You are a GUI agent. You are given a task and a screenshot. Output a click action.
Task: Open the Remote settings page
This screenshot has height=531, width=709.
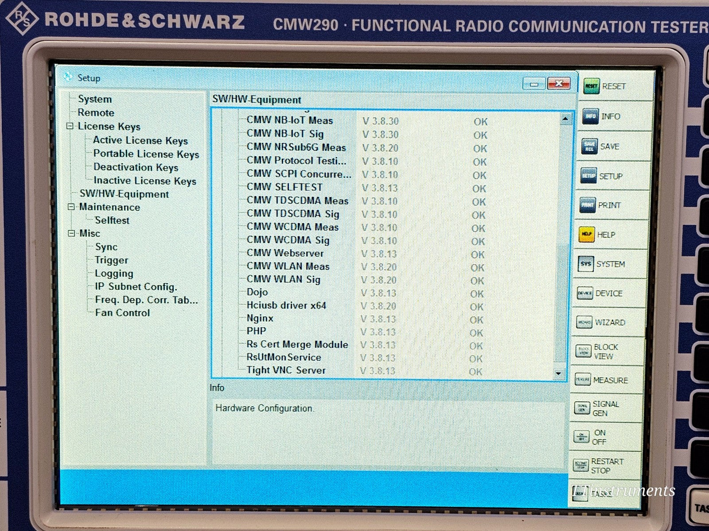pyautogui.click(x=96, y=113)
